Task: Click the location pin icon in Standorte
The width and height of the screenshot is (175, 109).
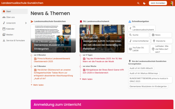Action: pos(154,41)
